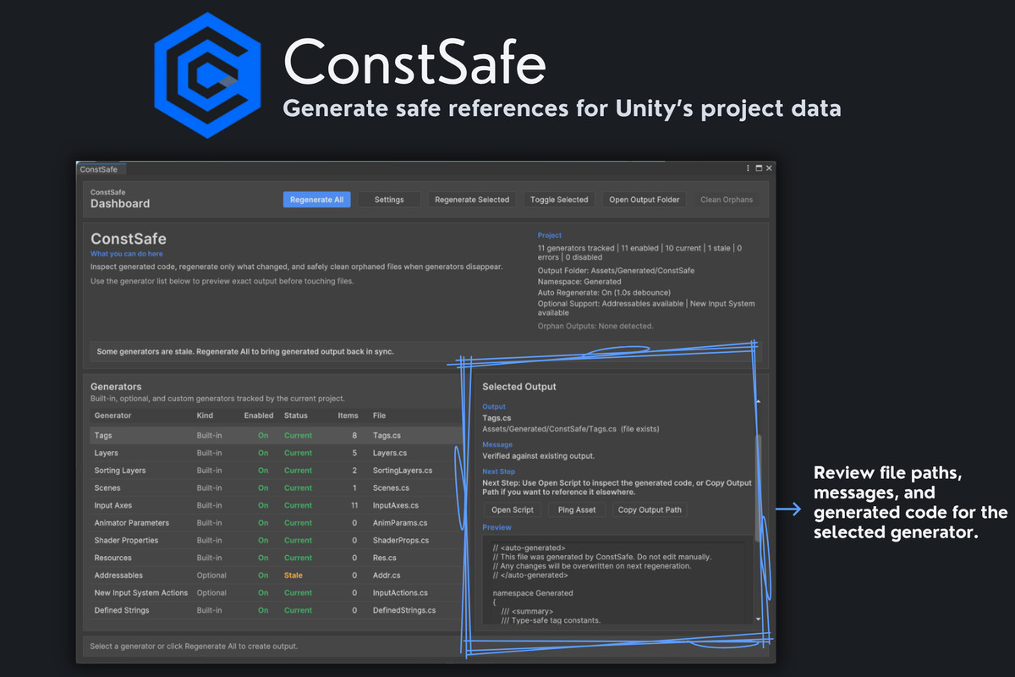Click the AnimParams.cs file cell
This screenshot has width=1015, height=677.
click(x=400, y=523)
